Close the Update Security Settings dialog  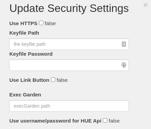(x=146, y=5)
